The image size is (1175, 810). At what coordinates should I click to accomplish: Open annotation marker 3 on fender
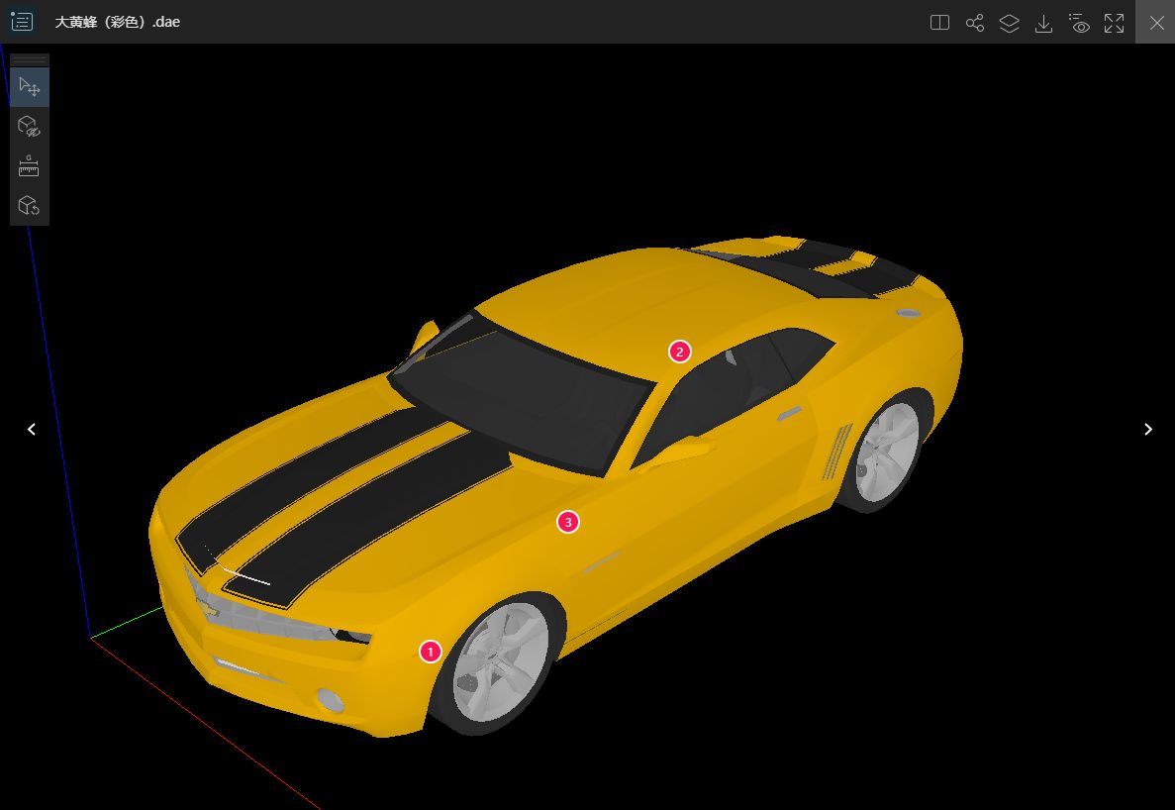pyautogui.click(x=568, y=522)
